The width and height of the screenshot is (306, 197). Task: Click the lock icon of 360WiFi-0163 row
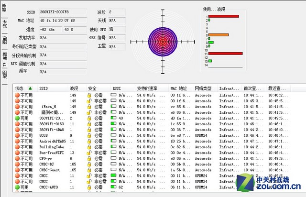(x=89, y=124)
